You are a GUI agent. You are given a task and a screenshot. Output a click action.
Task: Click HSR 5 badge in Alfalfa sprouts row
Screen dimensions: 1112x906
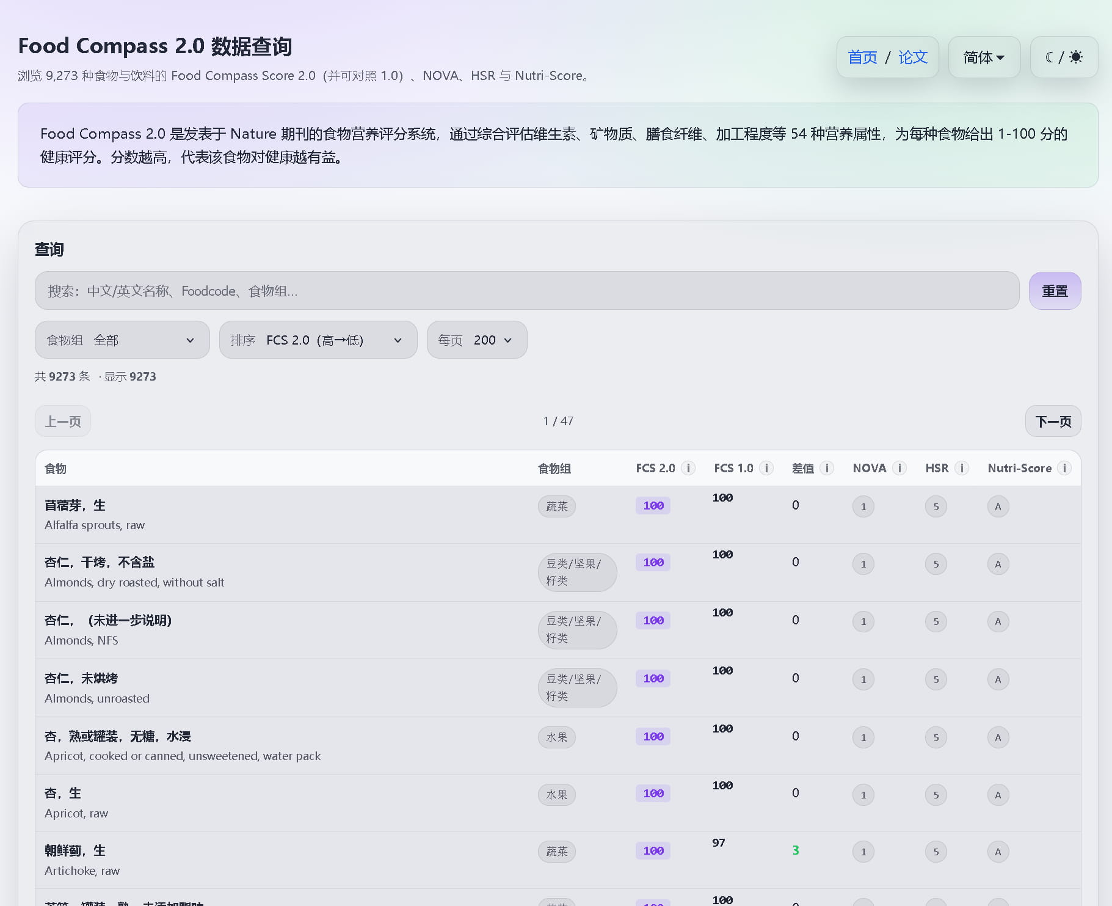[936, 506]
